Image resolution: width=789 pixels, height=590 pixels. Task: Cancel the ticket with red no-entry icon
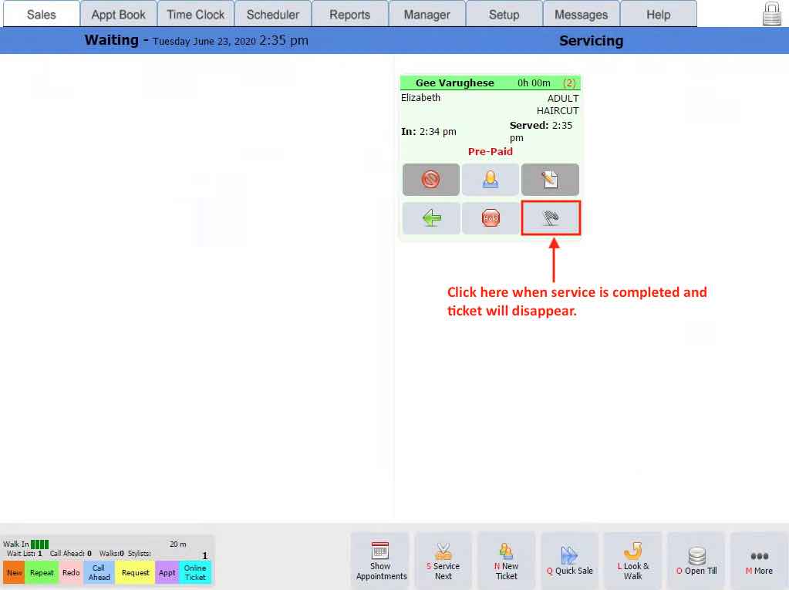coord(430,179)
